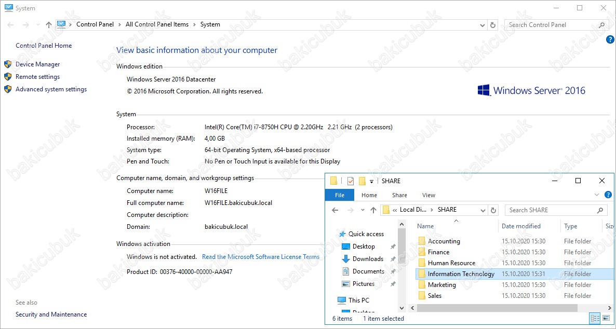Switch SHARE to details view in status bar
Viewport: 616px width, 329px height.
595,319
